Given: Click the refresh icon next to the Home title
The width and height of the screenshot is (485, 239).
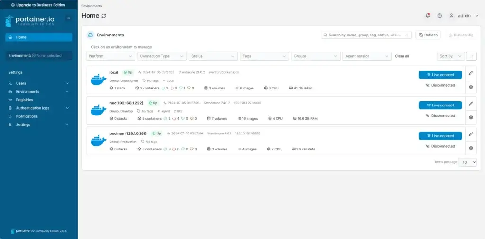Looking at the screenshot, I should (x=104, y=16).
